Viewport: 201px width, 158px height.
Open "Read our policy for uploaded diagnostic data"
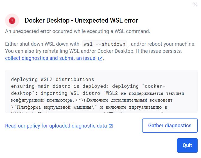(x=56, y=126)
